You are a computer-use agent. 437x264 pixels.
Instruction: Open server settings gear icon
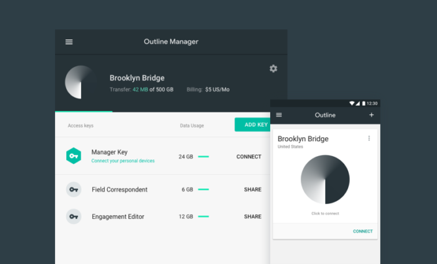pyautogui.click(x=273, y=69)
